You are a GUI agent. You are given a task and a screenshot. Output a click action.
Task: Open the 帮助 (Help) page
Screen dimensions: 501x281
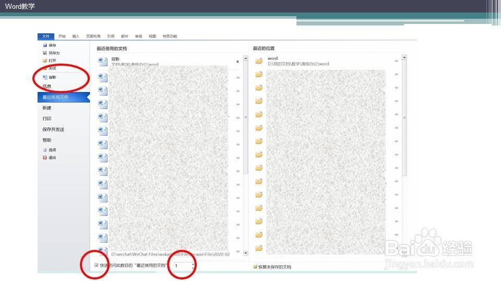pyautogui.click(x=47, y=140)
